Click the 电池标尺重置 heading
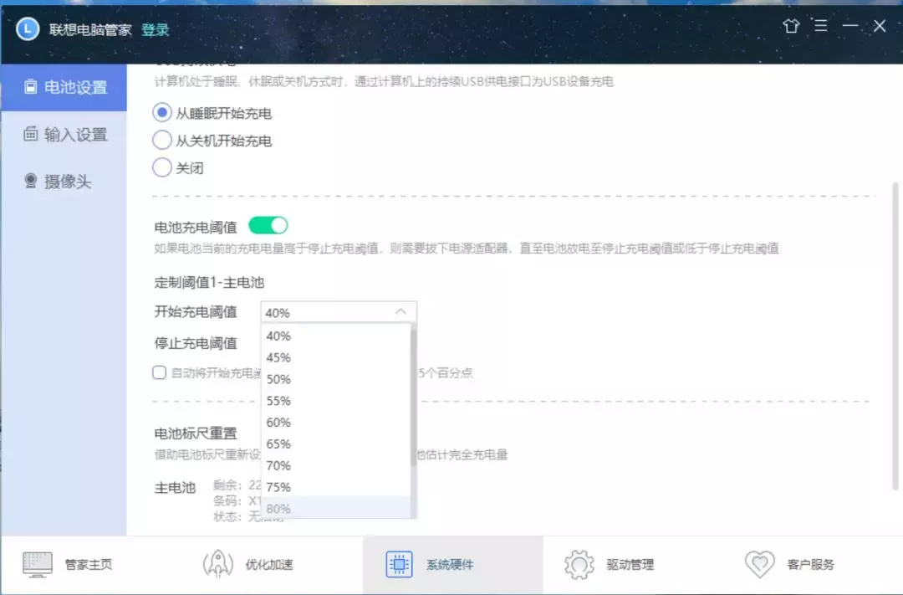 click(x=196, y=433)
